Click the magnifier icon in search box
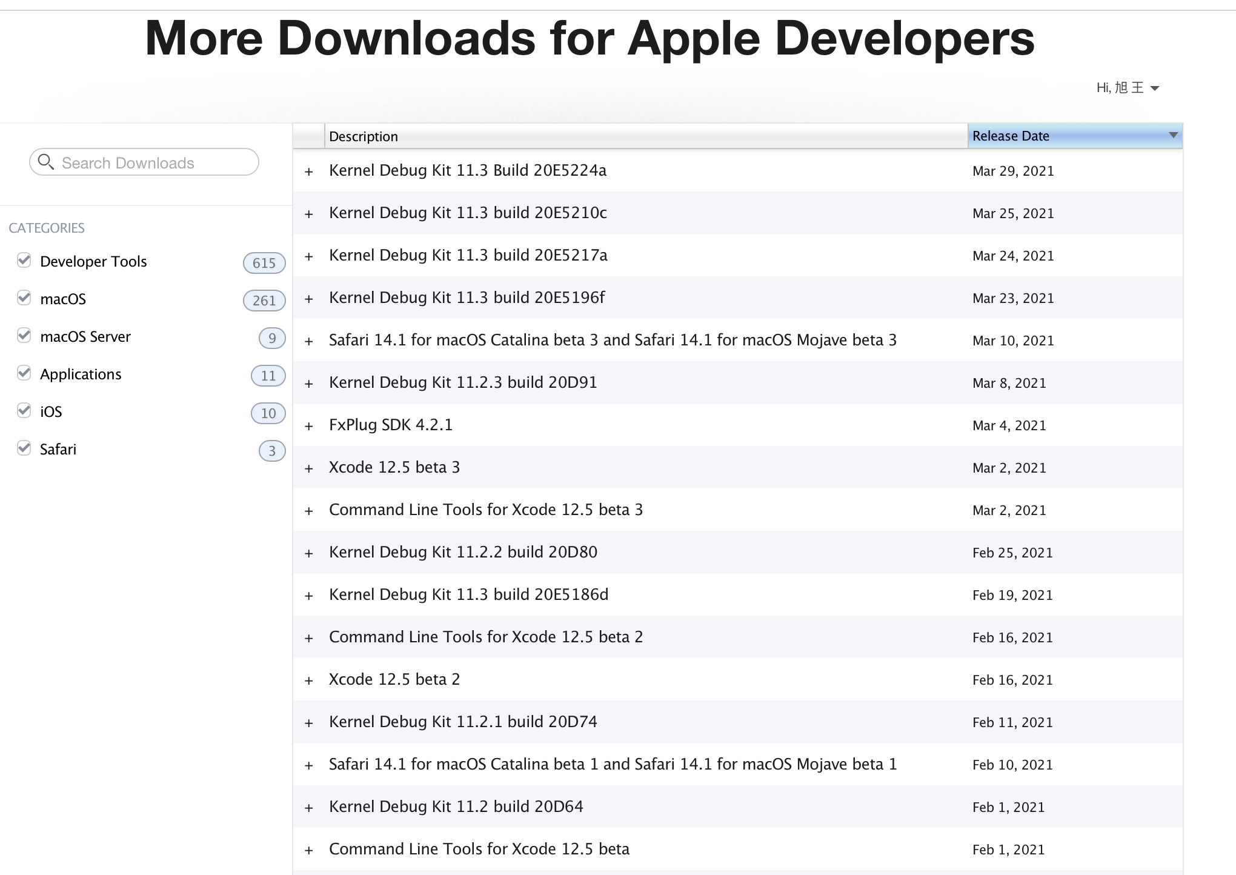The image size is (1236, 875). (x=45, y=162)
